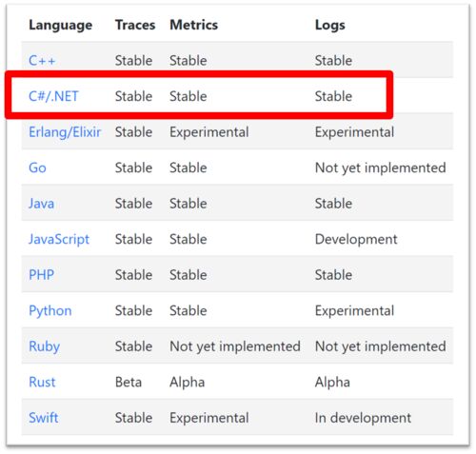Visit the Python language link
Image resolution: width=476 pixels, height=454 pixels.
[x=50, y=311]
